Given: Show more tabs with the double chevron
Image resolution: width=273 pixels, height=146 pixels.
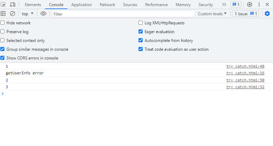Looking at the screenshot, I should [x=224, y=5].
